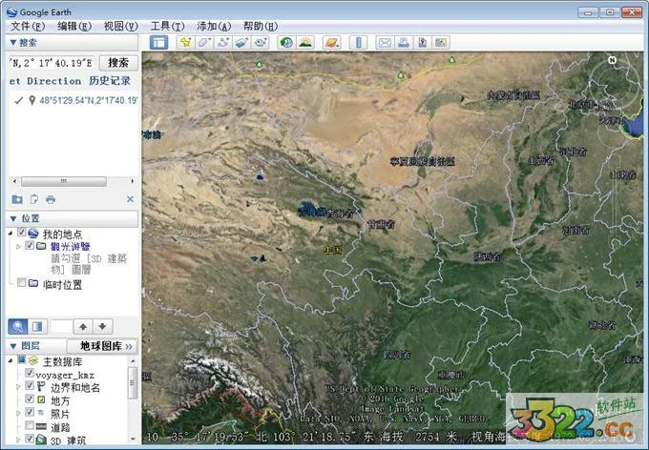Copy search result to My Places folder icon
649x450 pixels.
[x=17, y=199]
